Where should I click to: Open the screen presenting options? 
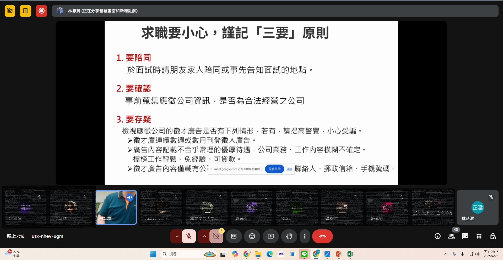coord(271,236)
